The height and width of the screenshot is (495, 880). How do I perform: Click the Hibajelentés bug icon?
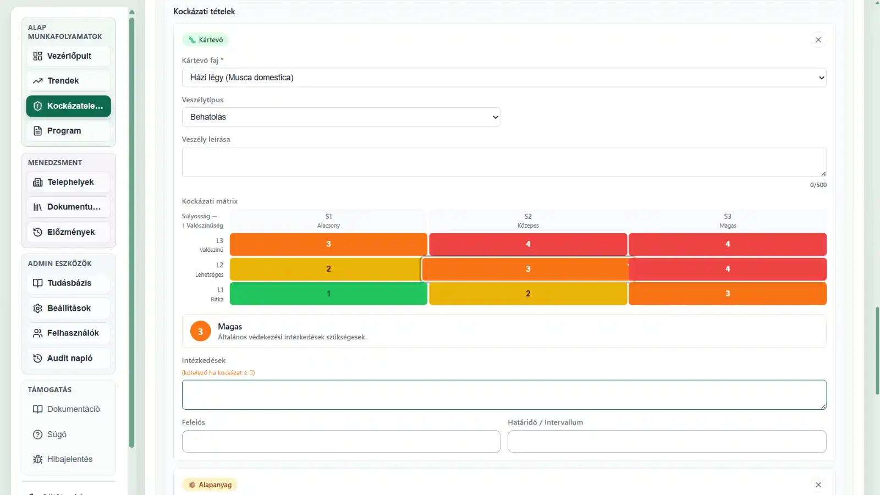click(x=37, y=459)
